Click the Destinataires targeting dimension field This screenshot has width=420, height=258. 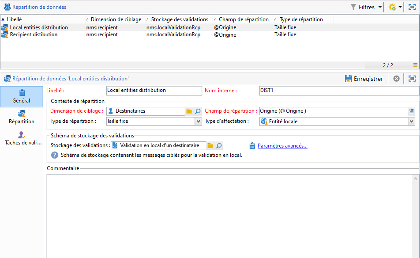(x=146, y=111)
